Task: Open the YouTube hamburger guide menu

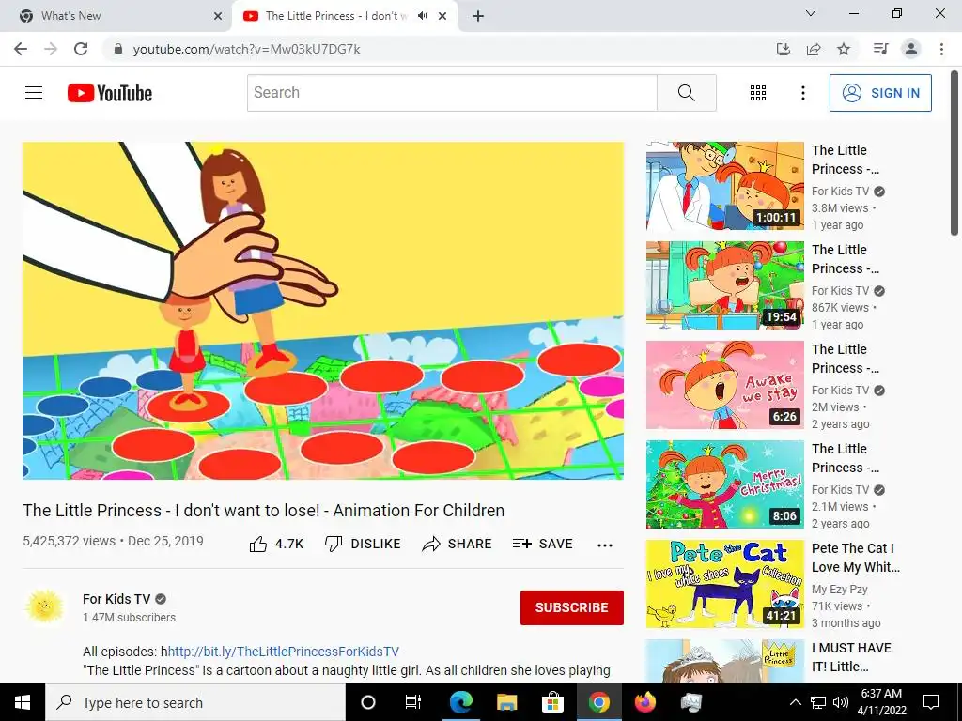Action: [x=34, y=93]
